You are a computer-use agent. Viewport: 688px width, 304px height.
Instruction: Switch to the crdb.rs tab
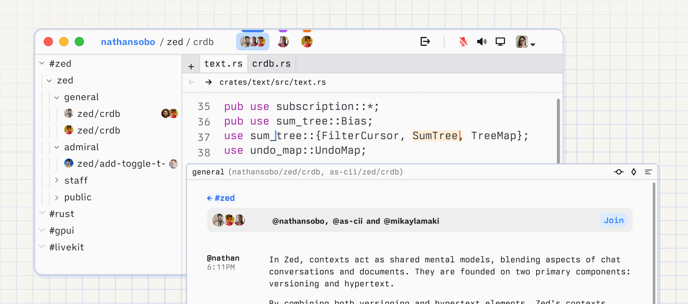[271, 64]
